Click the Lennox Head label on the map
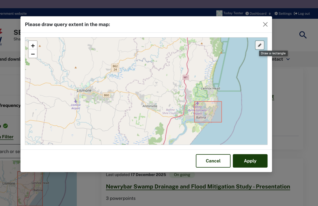 pyautogui.click(x=210, y=88)
